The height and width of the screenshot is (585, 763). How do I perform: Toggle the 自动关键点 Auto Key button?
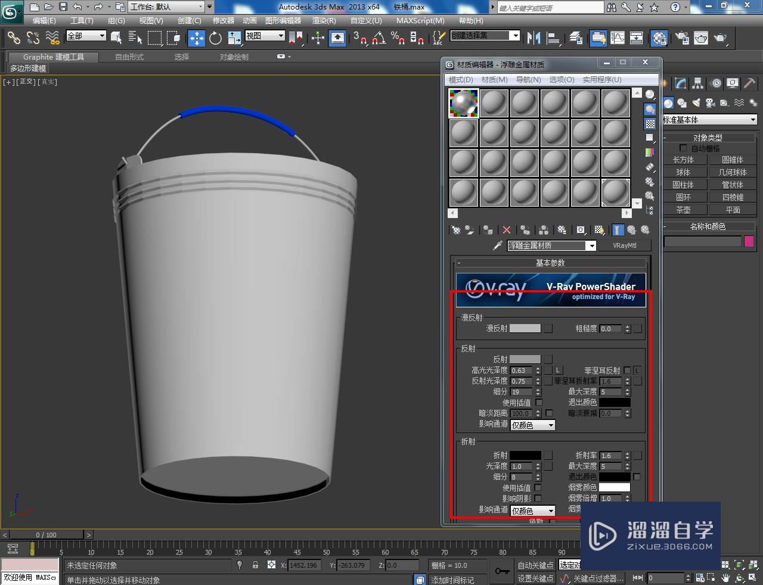pyautogui.click(x=535, y=565)
